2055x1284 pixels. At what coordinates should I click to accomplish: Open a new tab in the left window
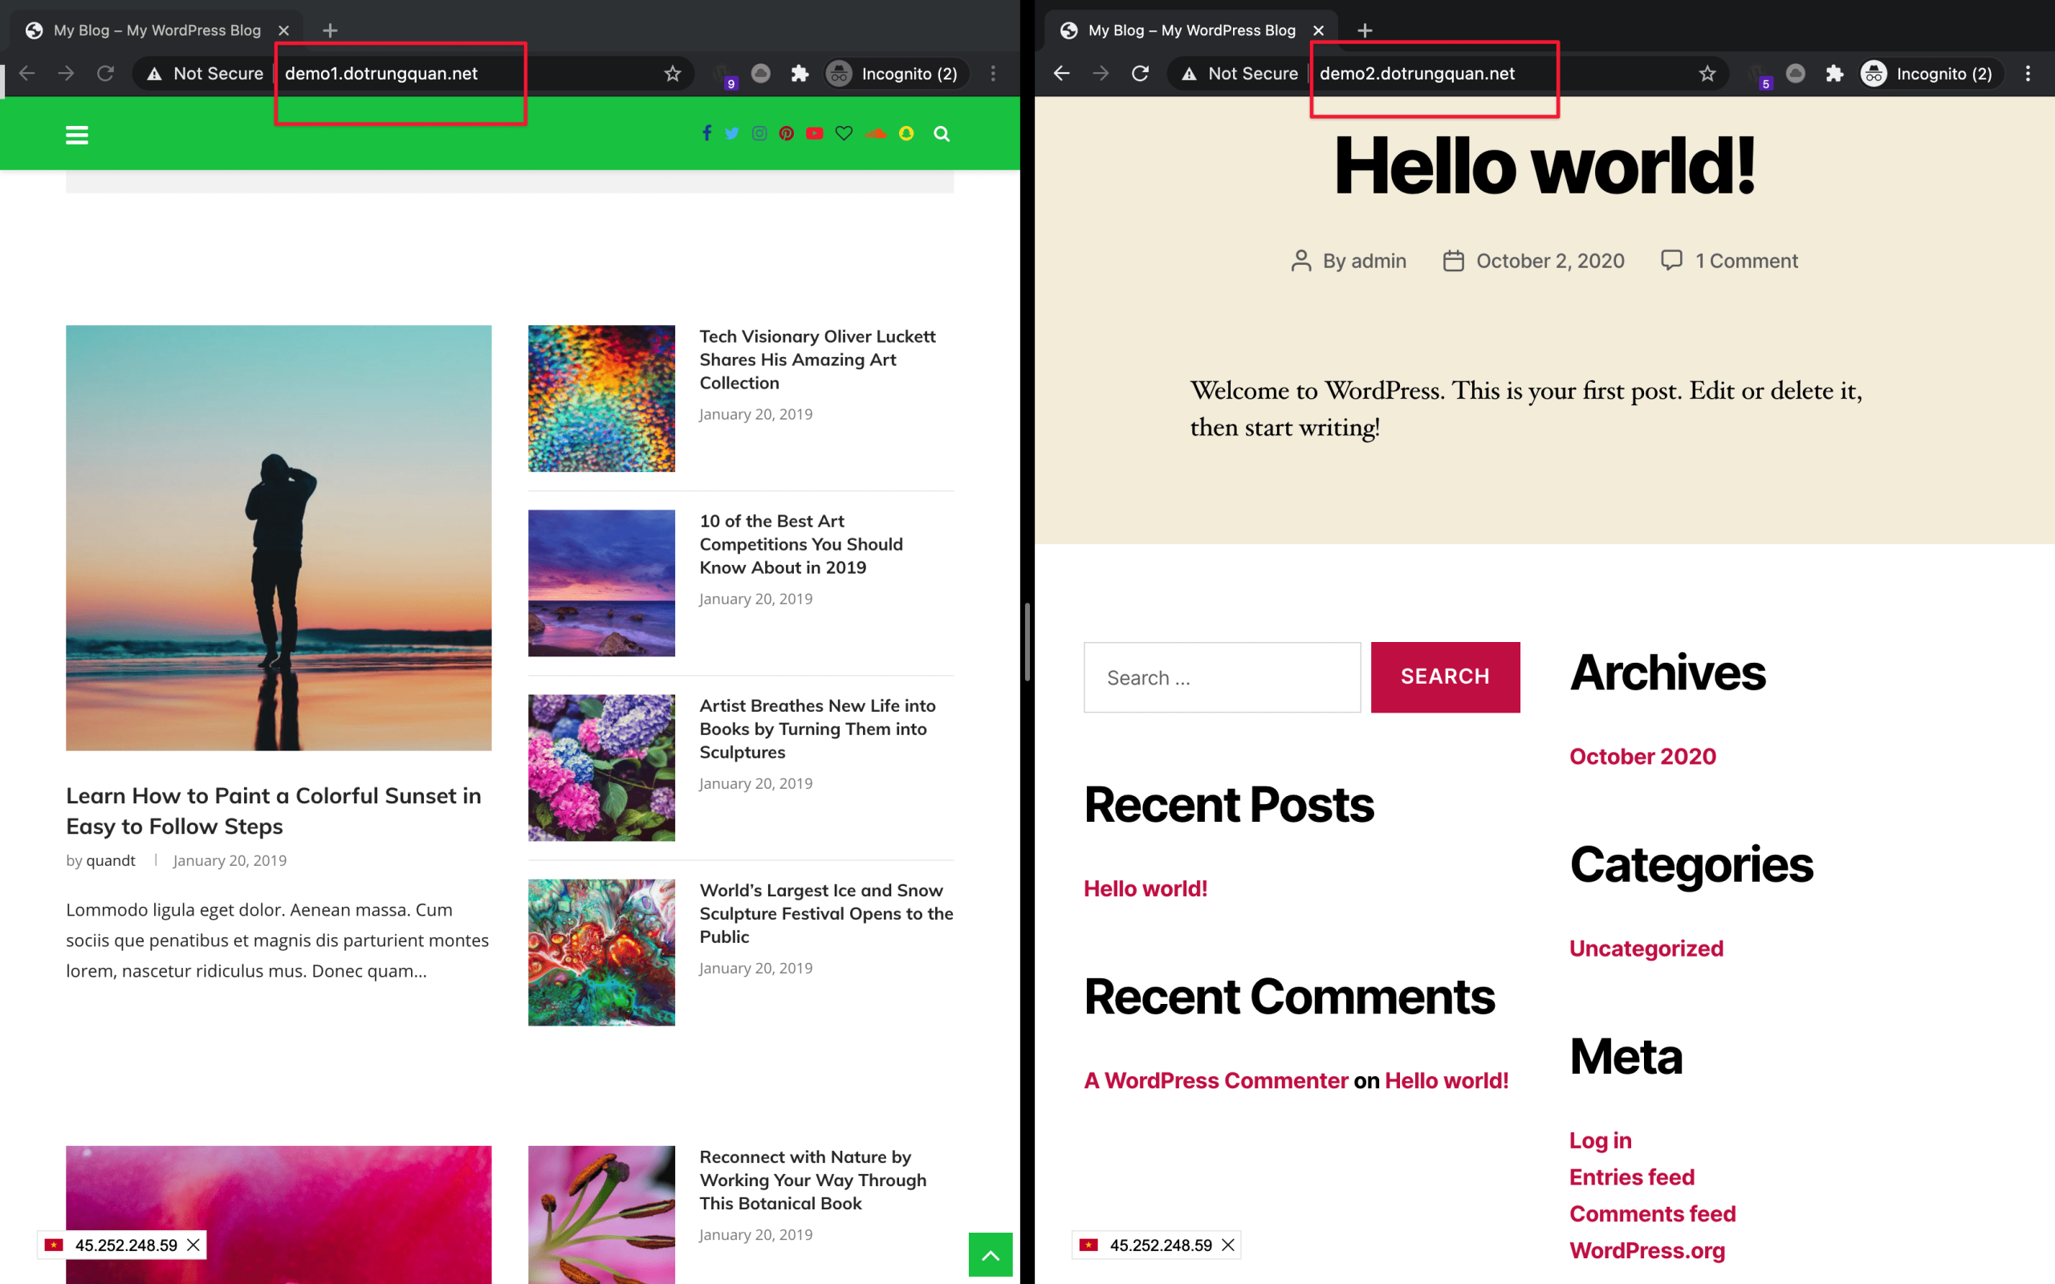[x=331, y=30]
